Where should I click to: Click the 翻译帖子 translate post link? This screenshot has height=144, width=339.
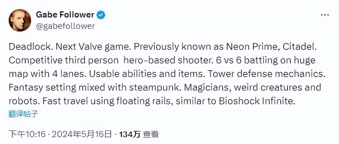tap(23, 114)
